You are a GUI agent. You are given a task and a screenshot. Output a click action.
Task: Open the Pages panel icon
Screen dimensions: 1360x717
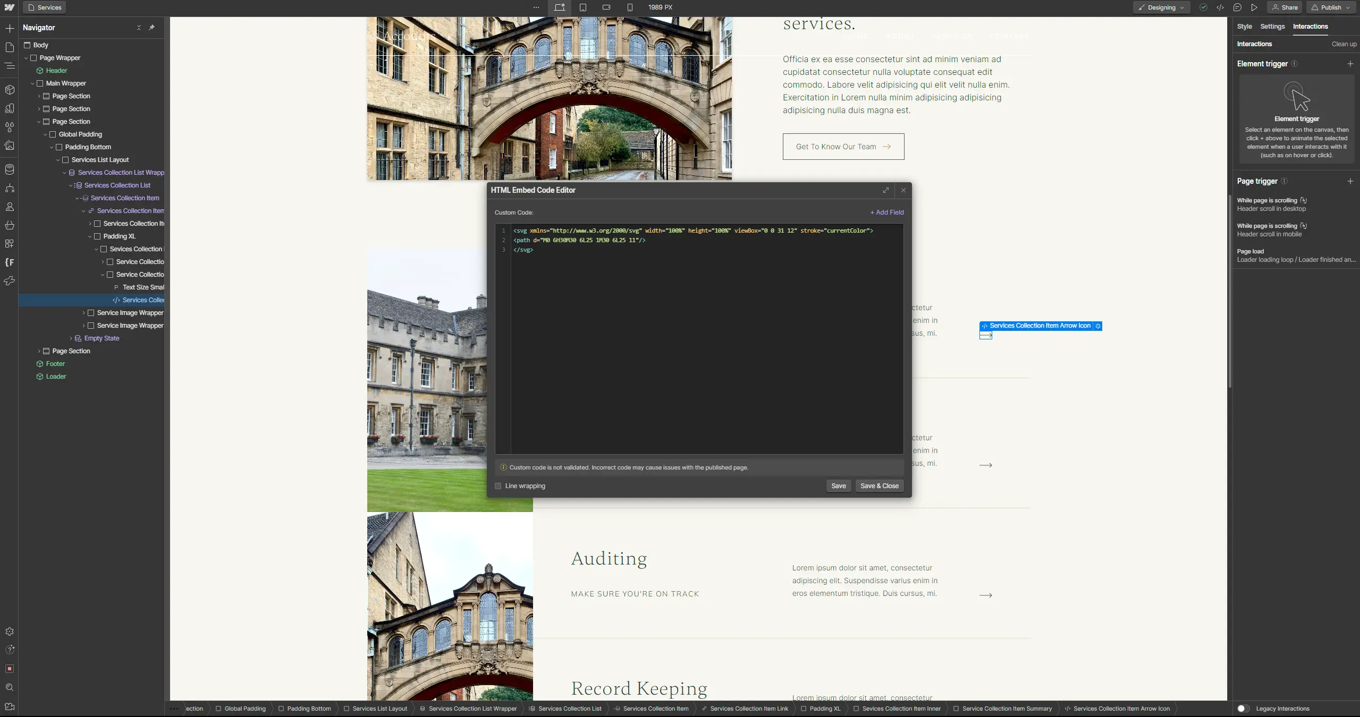[10, 47]
